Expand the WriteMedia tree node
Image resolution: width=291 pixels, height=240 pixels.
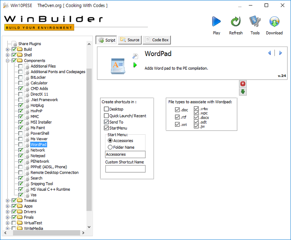8,229
